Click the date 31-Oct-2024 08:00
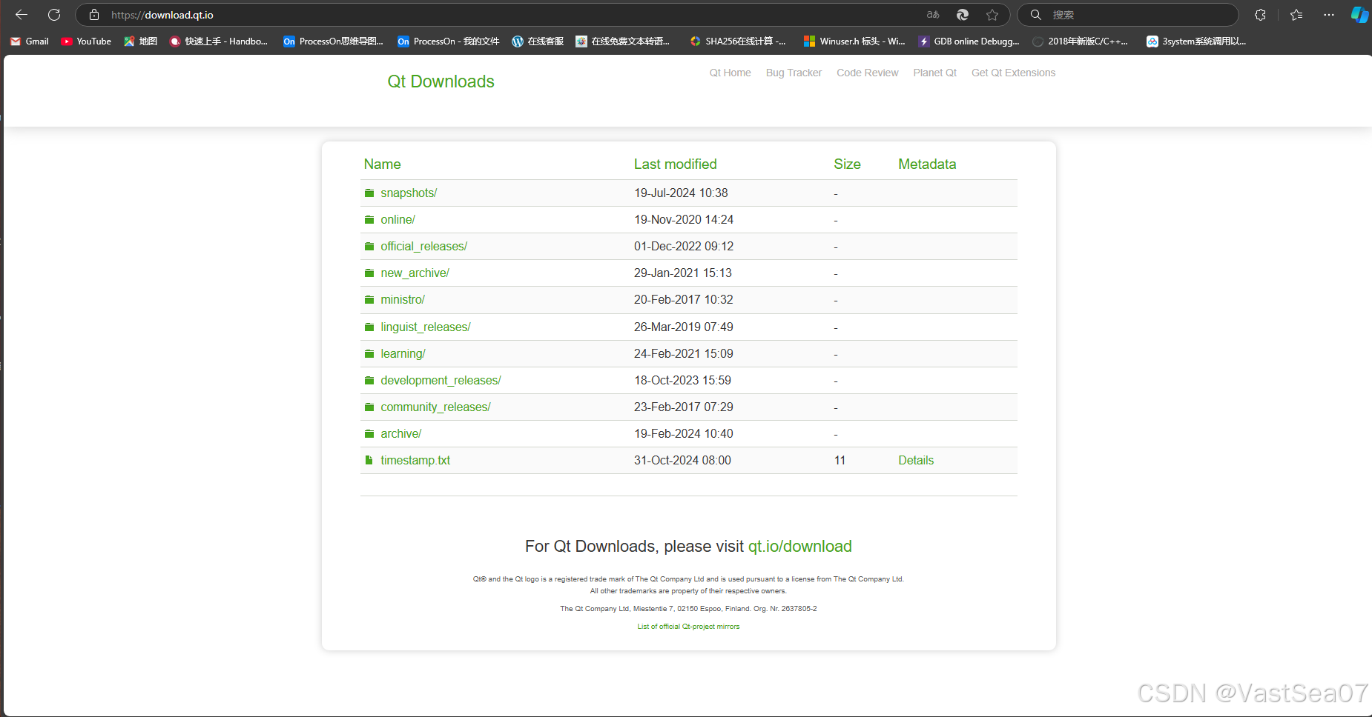 (682, 460)
